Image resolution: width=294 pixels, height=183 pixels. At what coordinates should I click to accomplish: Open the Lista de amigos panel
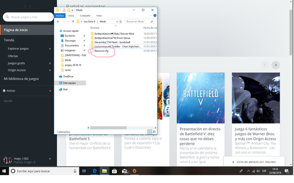click(x=254, y=162)
